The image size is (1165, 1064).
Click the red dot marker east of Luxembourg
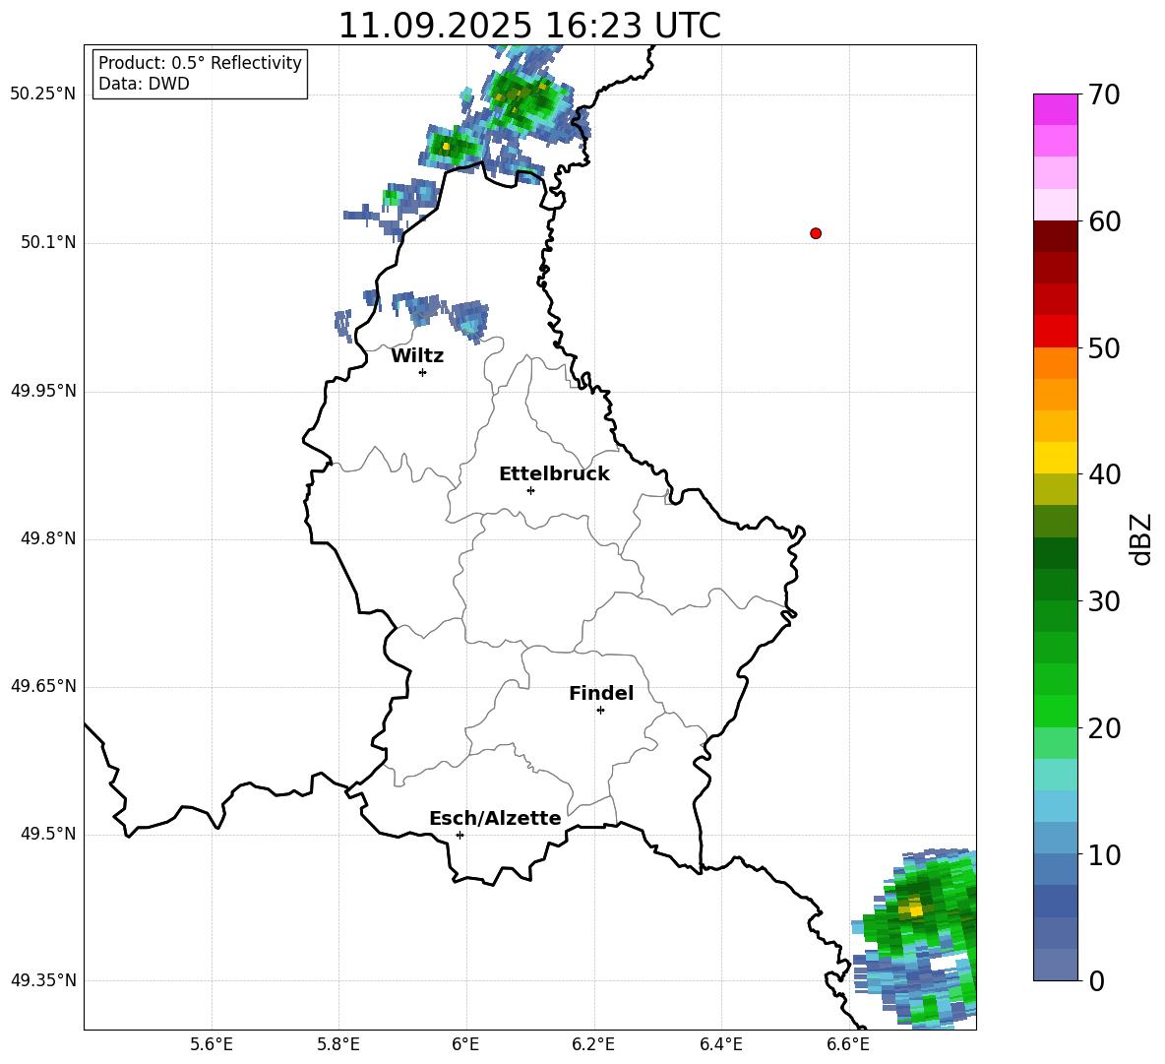point(816,233)
